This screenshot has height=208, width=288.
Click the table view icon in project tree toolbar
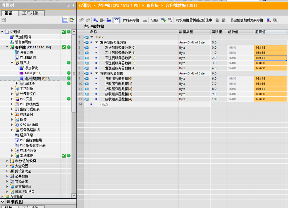(65, 20)
